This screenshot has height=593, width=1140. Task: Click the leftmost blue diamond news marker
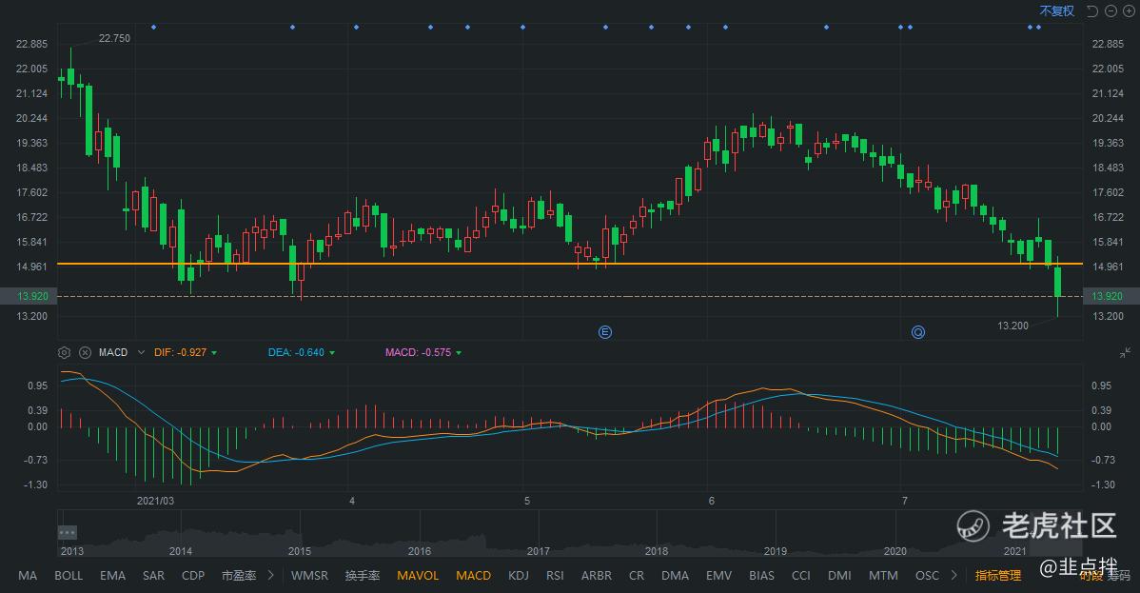(153, 27)
